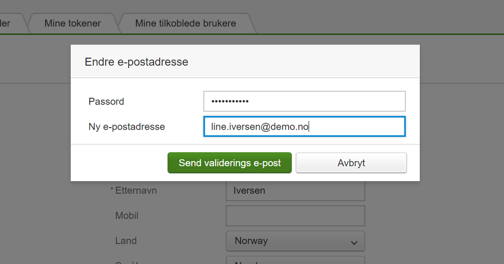Viewport: 504px width, 264px height.
Task: Click the Mobil label text
Action: click(x=127, y=216)
